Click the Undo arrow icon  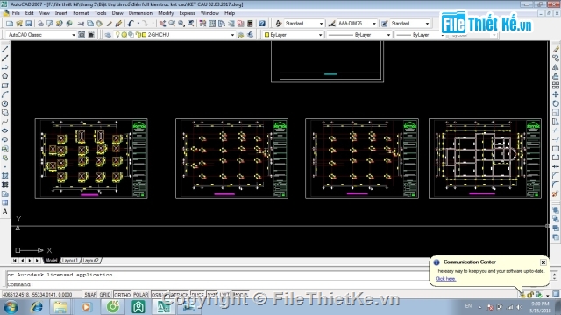131,24
